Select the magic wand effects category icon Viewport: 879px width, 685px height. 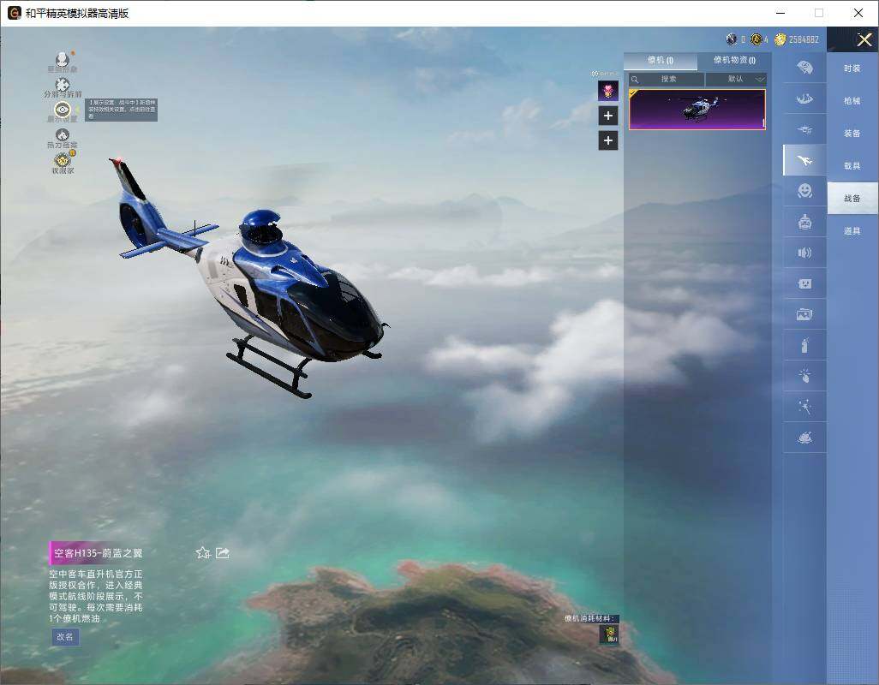tap(805, 406)
